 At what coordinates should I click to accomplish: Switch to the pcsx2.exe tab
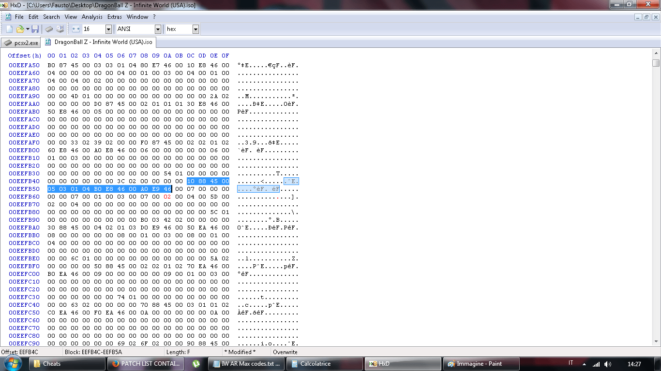[21, 43]
